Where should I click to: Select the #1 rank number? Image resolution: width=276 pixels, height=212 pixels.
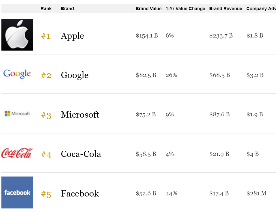click(x=46, y=36)
